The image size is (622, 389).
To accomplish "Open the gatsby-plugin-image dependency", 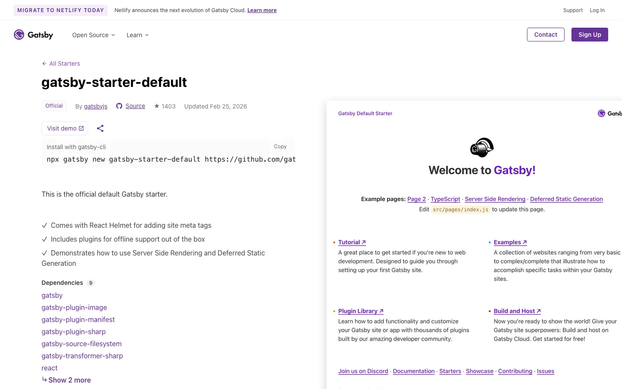I will tap(74, 307).
